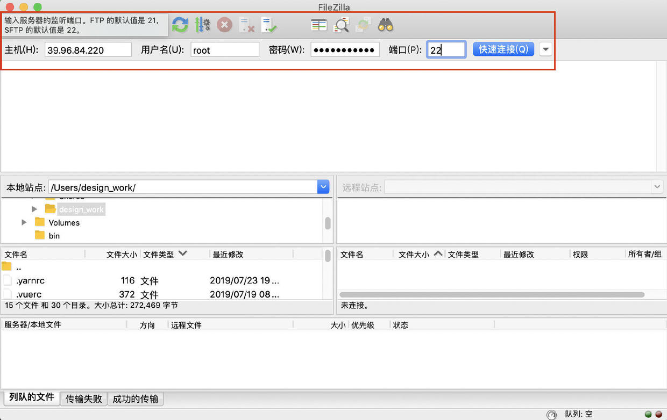
Task: Click the 未连接 remote status text
Action: pos(355,305)
